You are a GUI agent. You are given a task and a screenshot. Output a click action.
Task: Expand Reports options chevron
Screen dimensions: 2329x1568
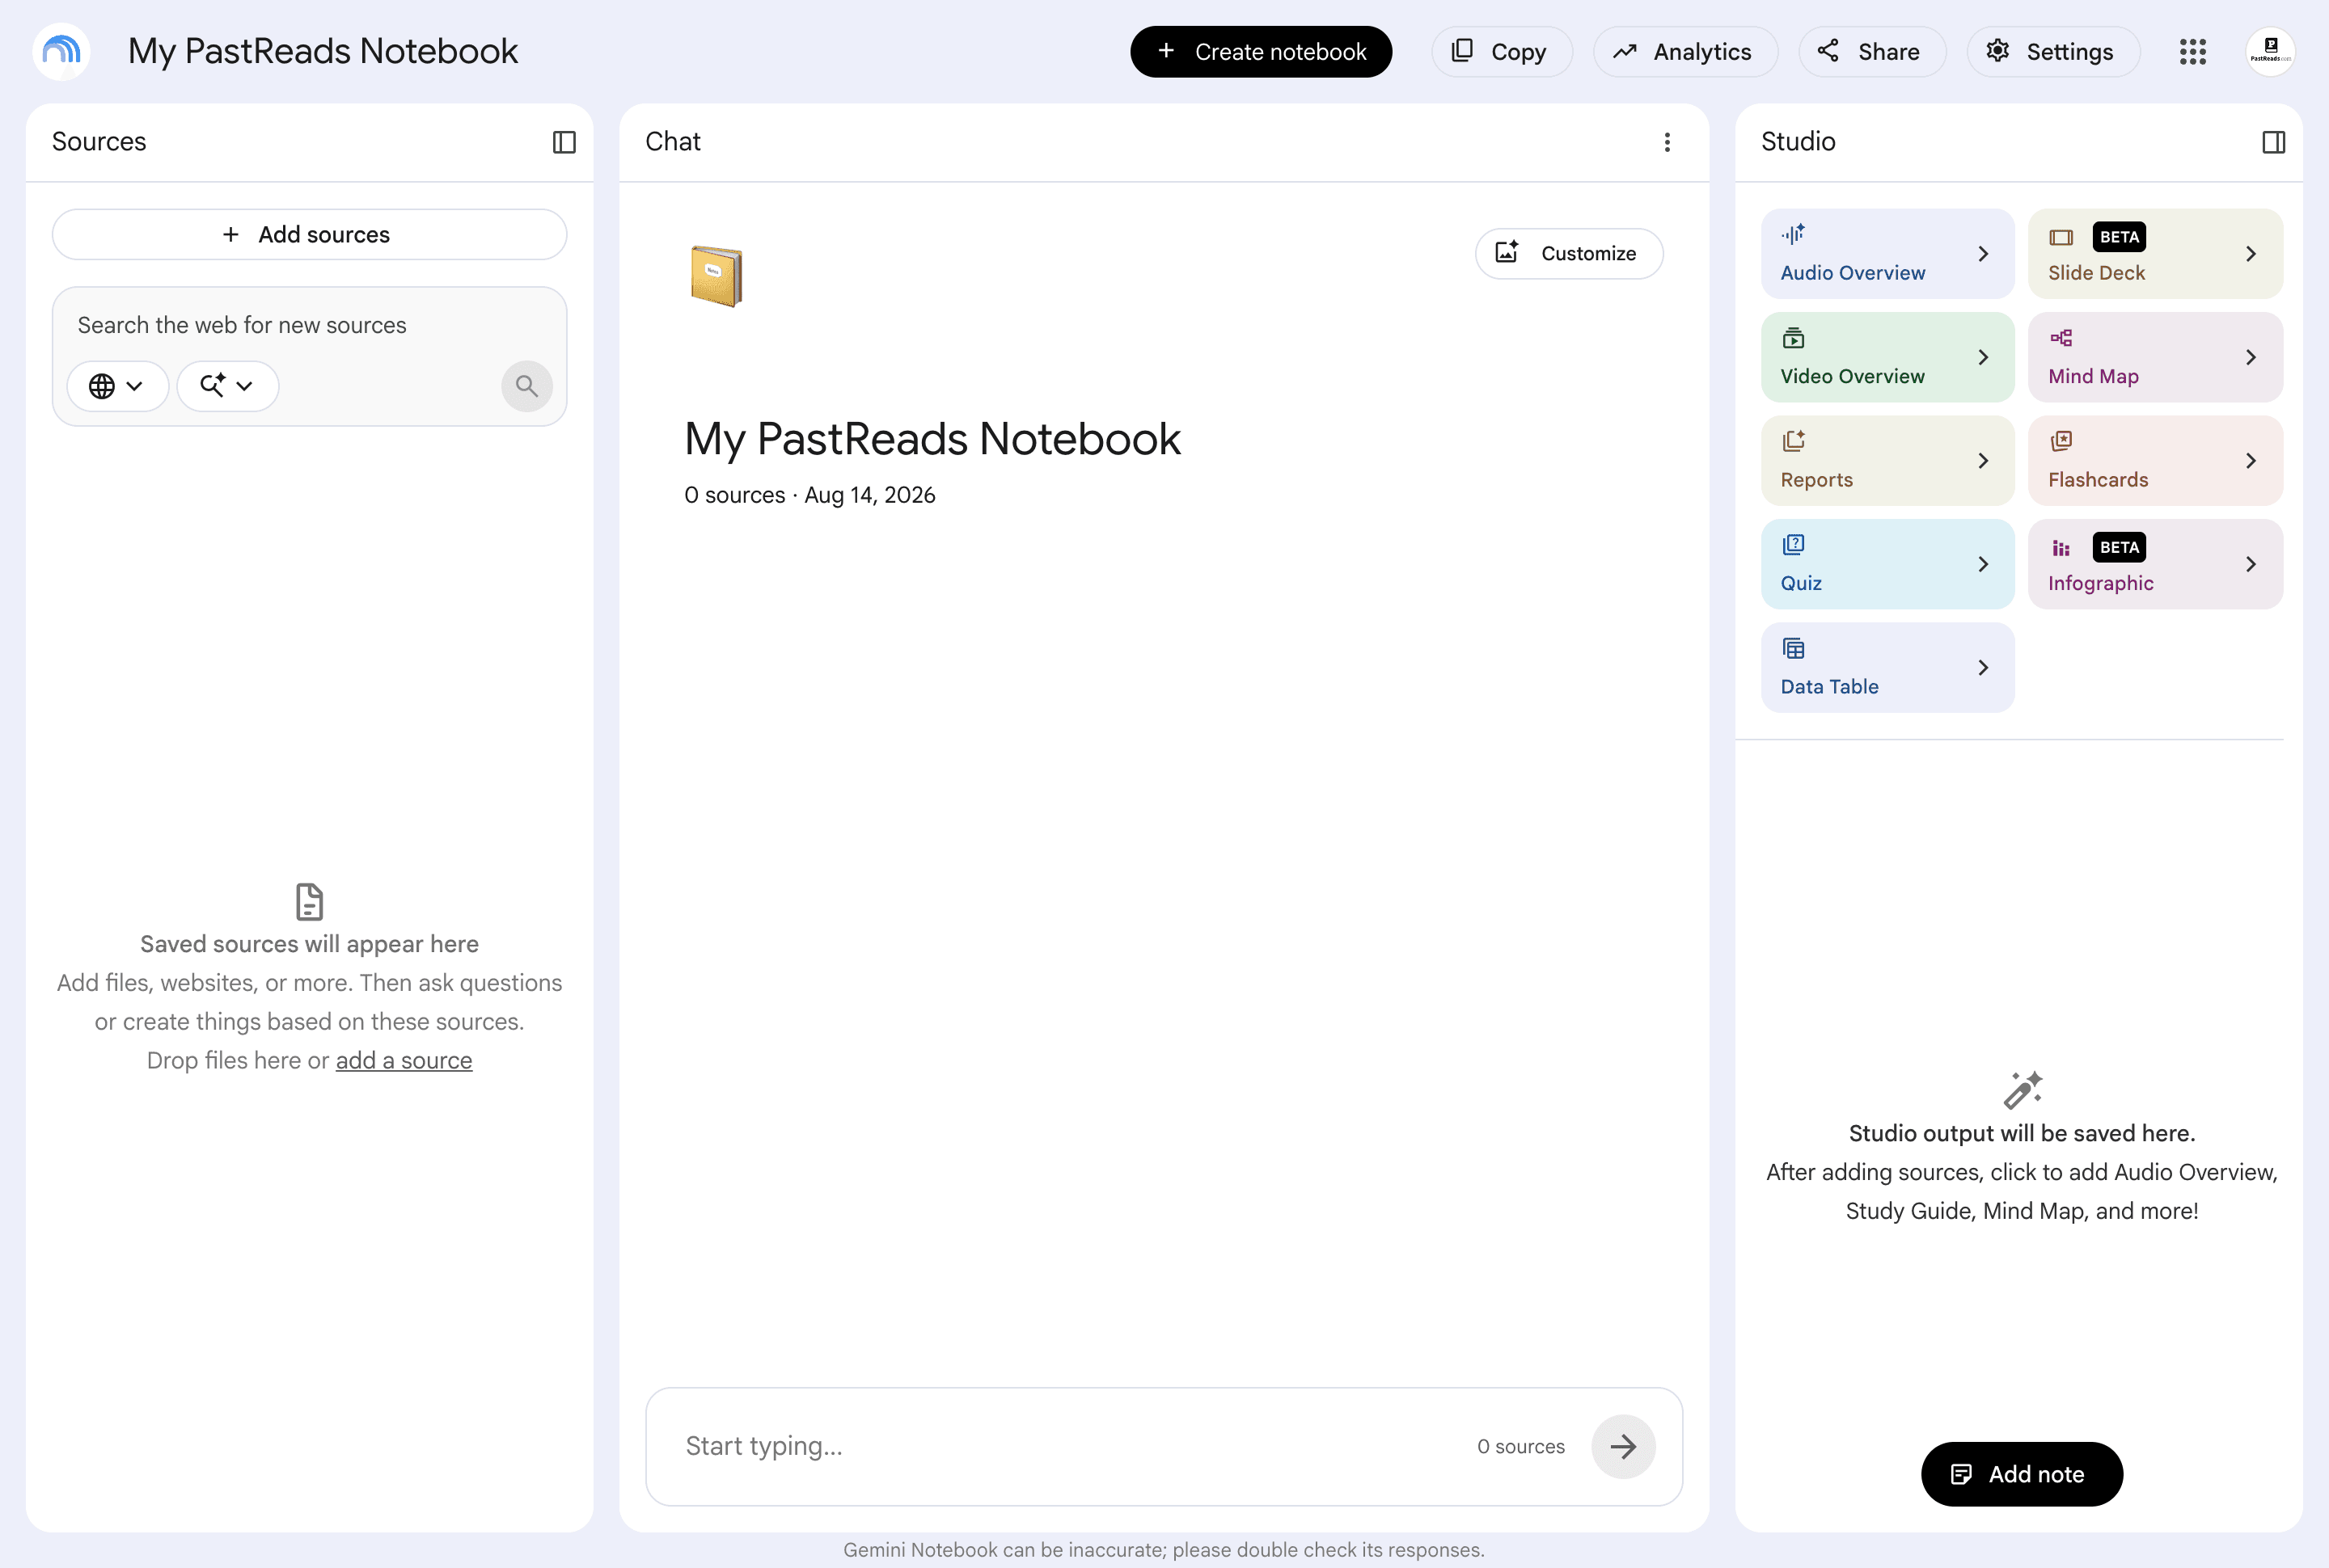click(1983, 461)
